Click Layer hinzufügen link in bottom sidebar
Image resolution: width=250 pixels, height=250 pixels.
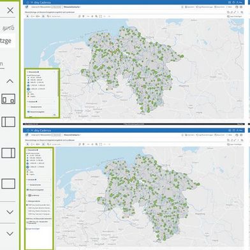tap(33, 228)
